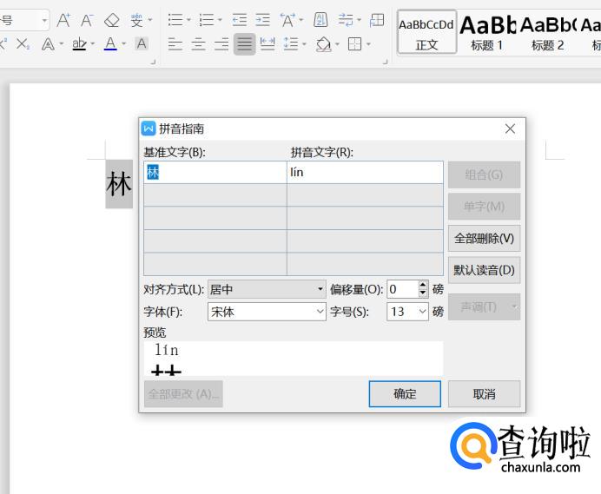601x494 pixels.
Task: Click the show/hide paragraph marks icon
Action: tap(346, 20)
